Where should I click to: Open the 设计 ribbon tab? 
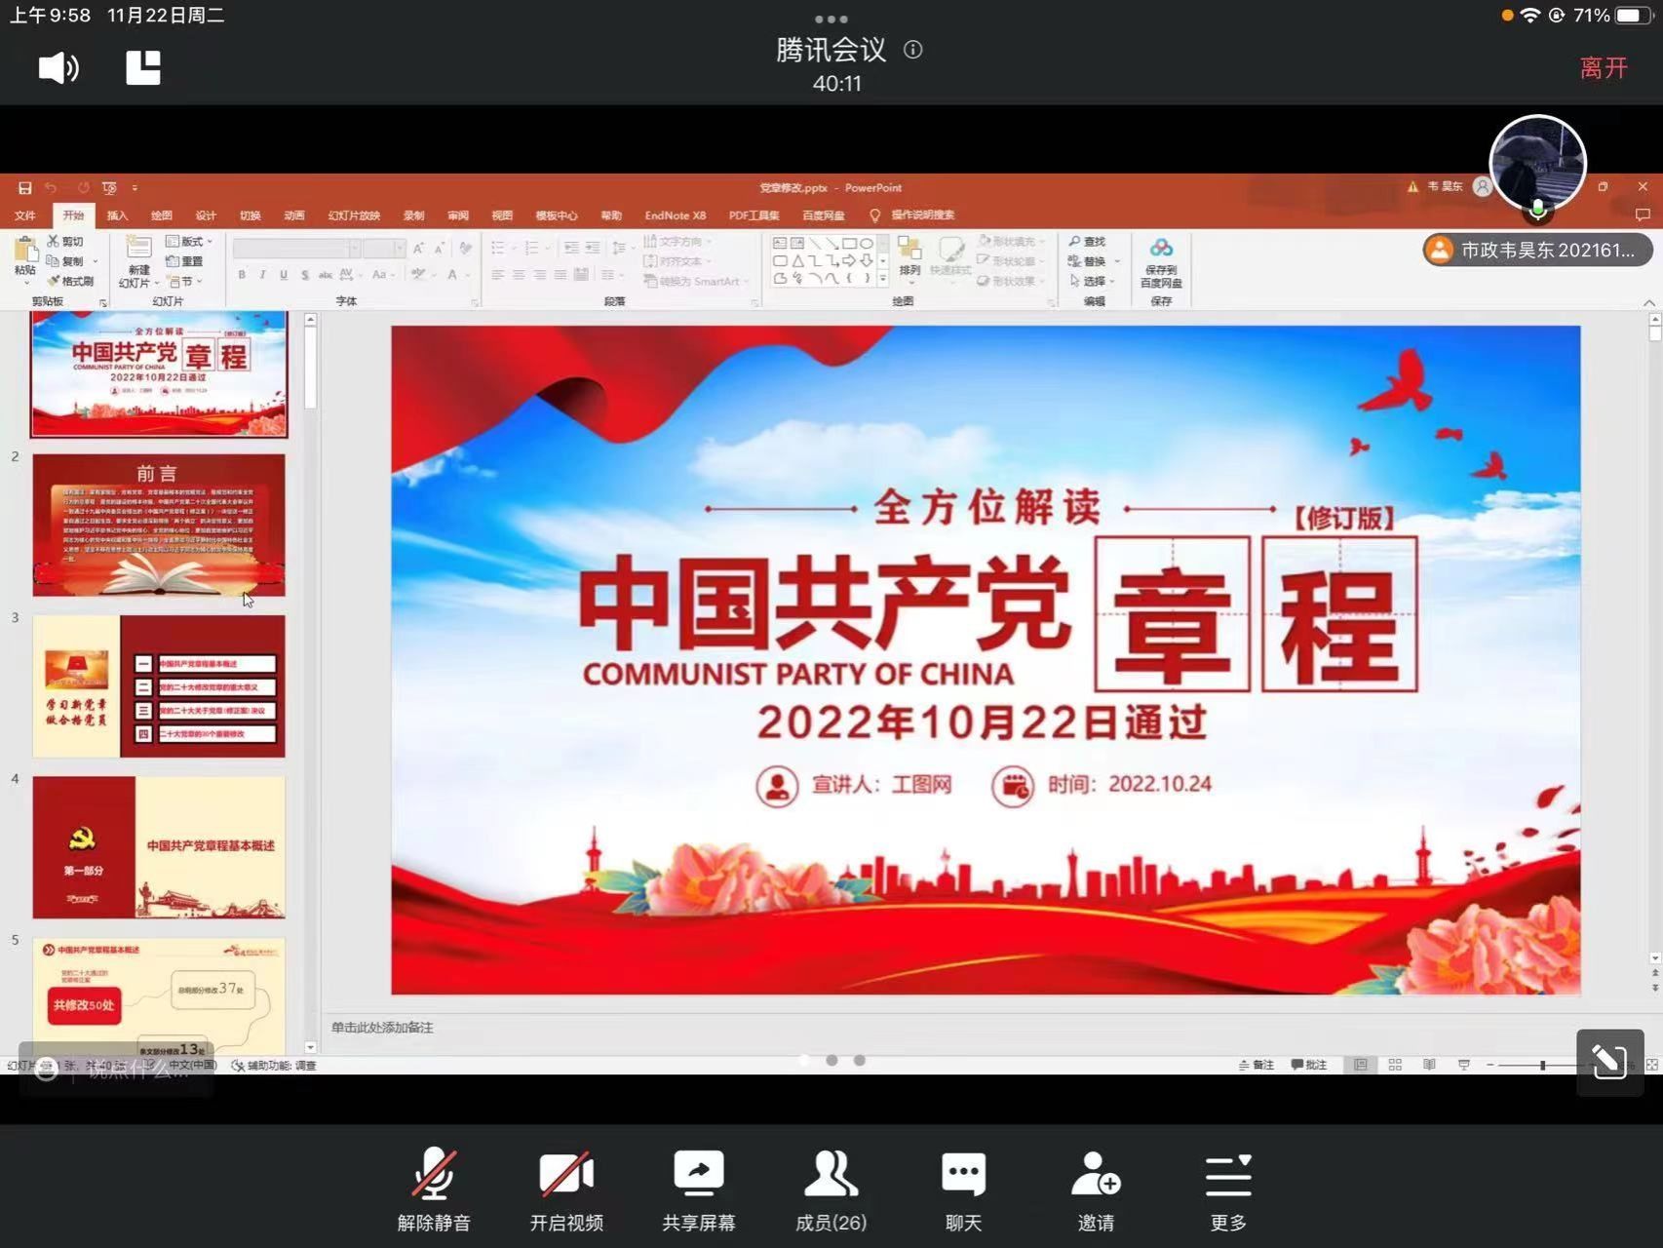click(206, 215)
